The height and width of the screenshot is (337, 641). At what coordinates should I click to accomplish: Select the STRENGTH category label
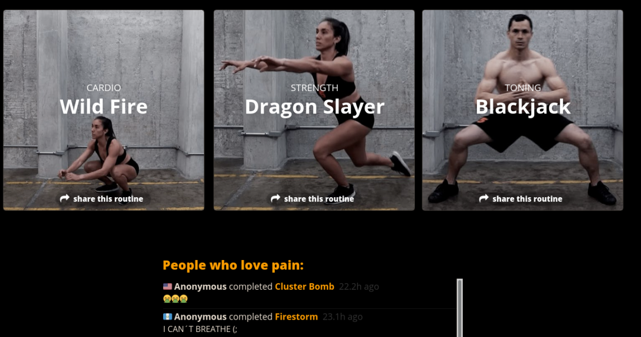[x=314, y=88]
